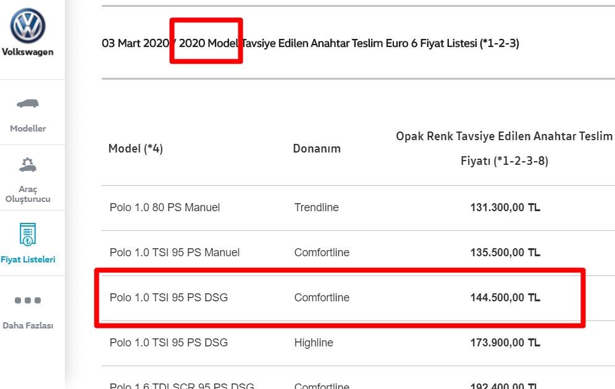Open the Daha Fazlası three-dots icon
Screen dimensions: 615x389
tap(27, 300)
